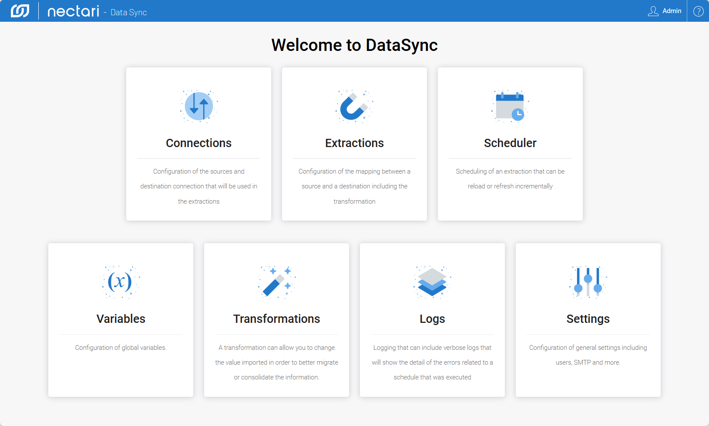Open the help question mark icon
This screenshot has height=426, width=709.
(x=698, y=11)
